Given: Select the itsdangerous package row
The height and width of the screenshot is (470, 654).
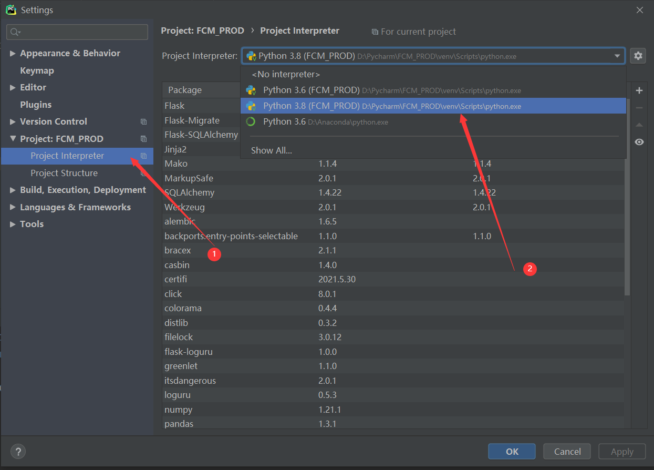Looking at the screenshot, I should click(x=393, y=381).
